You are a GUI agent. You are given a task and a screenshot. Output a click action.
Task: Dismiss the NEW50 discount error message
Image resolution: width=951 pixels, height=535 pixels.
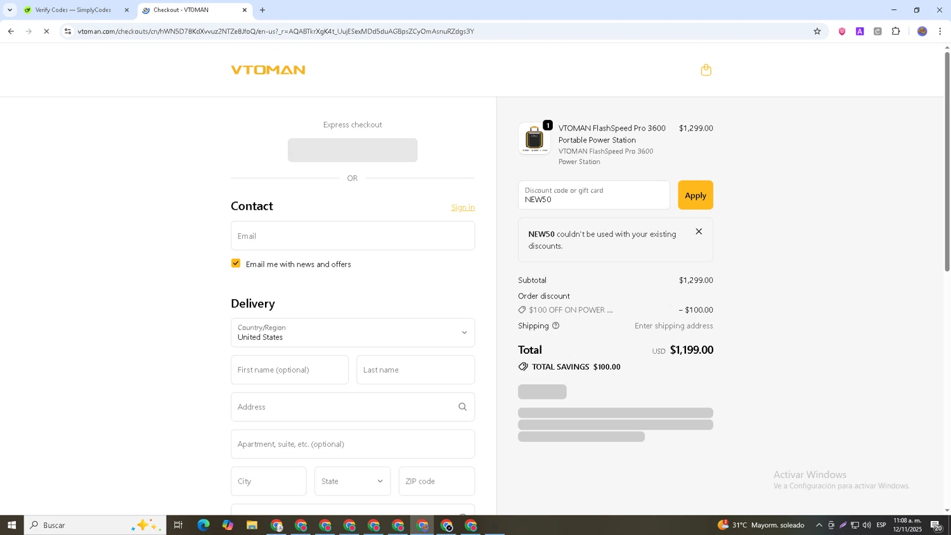[699, 231]
